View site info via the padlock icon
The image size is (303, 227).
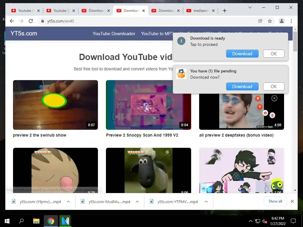pos(43,21)
